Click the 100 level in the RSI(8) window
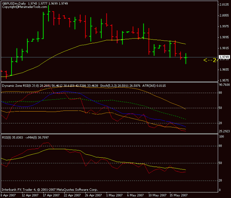 coord(221,136)
